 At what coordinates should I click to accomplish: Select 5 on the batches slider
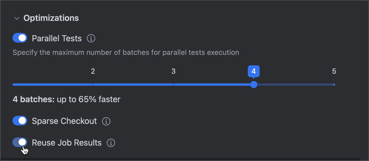click(334, 84)
